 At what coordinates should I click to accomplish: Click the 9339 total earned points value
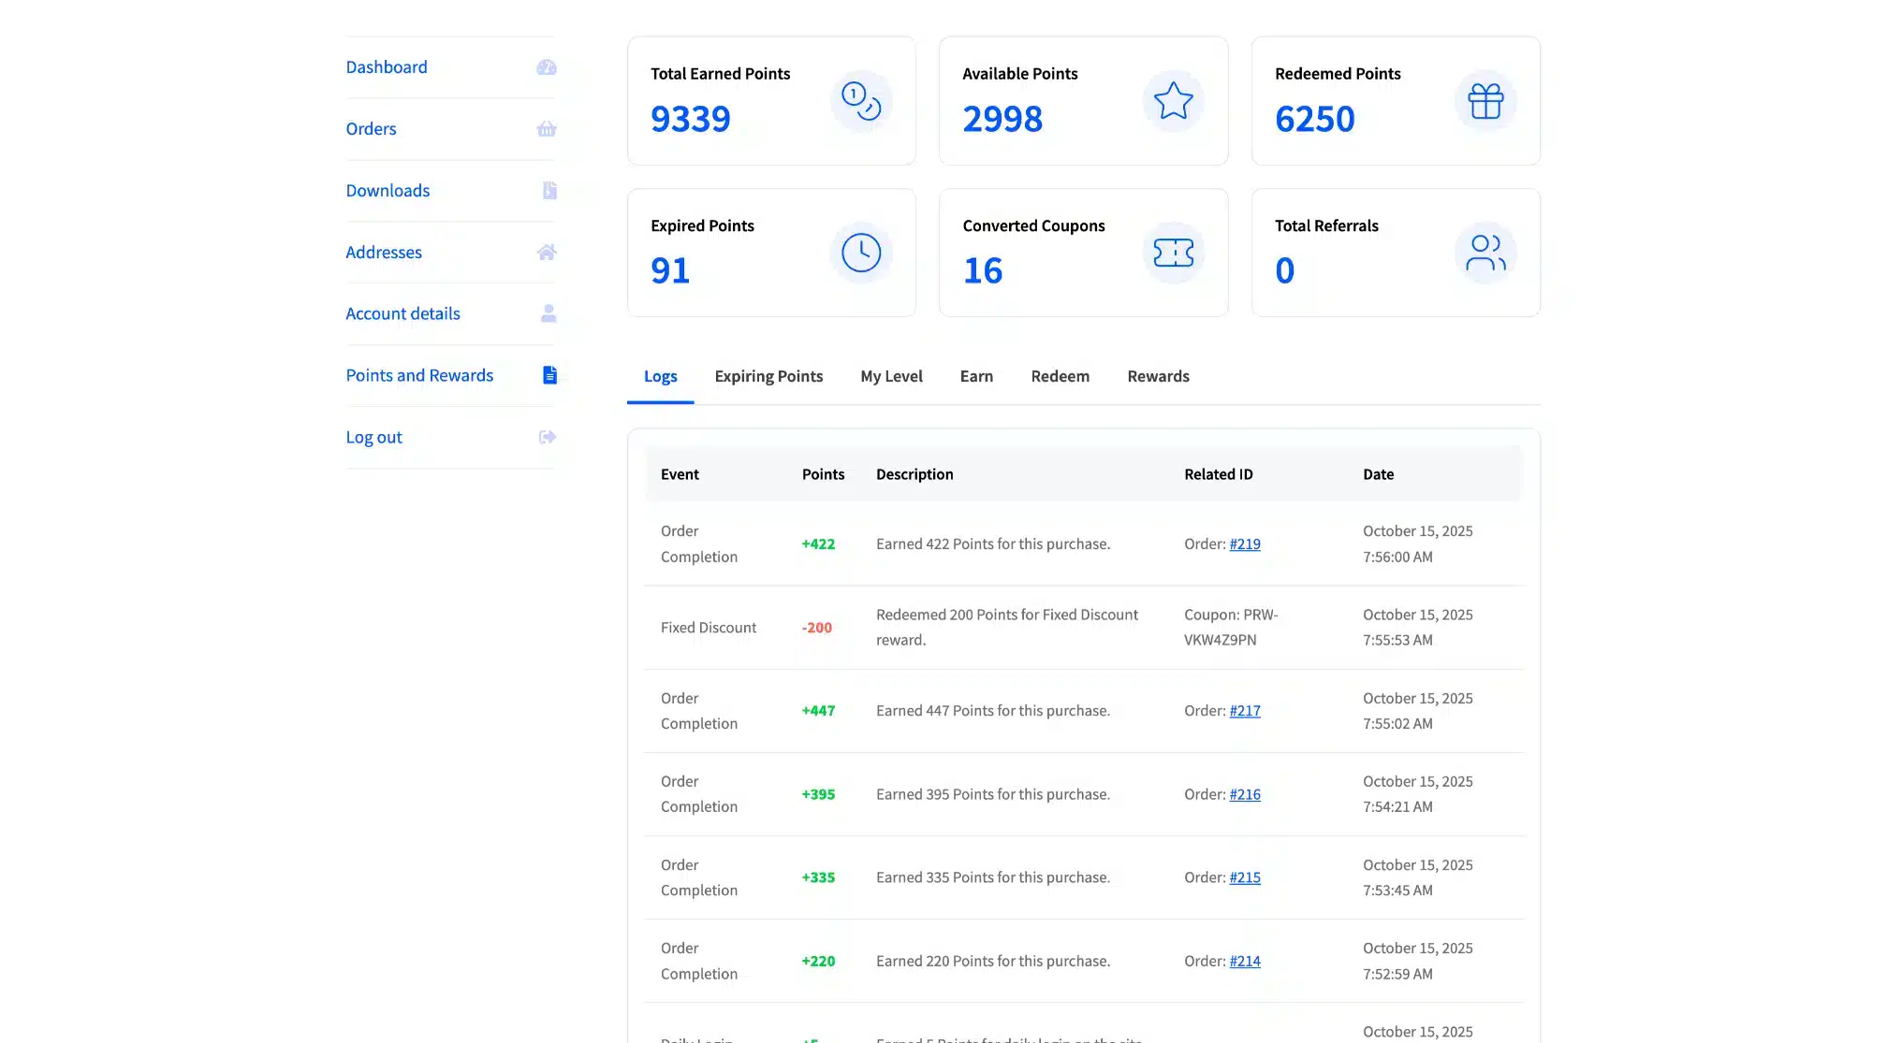[x=690, y=119]
